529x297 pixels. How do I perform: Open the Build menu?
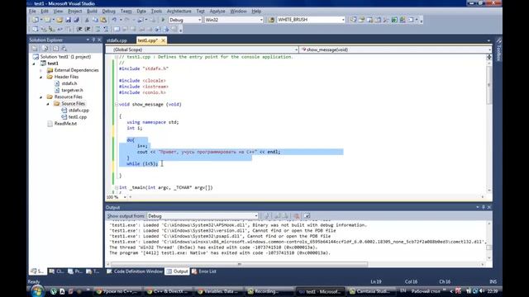tap(92, 11)
